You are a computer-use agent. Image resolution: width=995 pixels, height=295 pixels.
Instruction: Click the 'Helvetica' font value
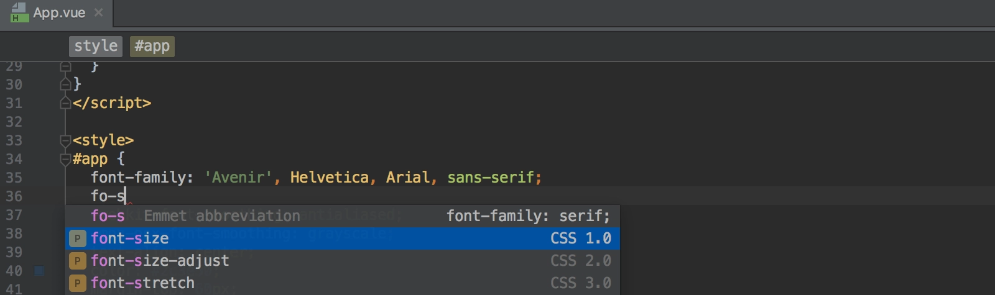click(330, 178)
